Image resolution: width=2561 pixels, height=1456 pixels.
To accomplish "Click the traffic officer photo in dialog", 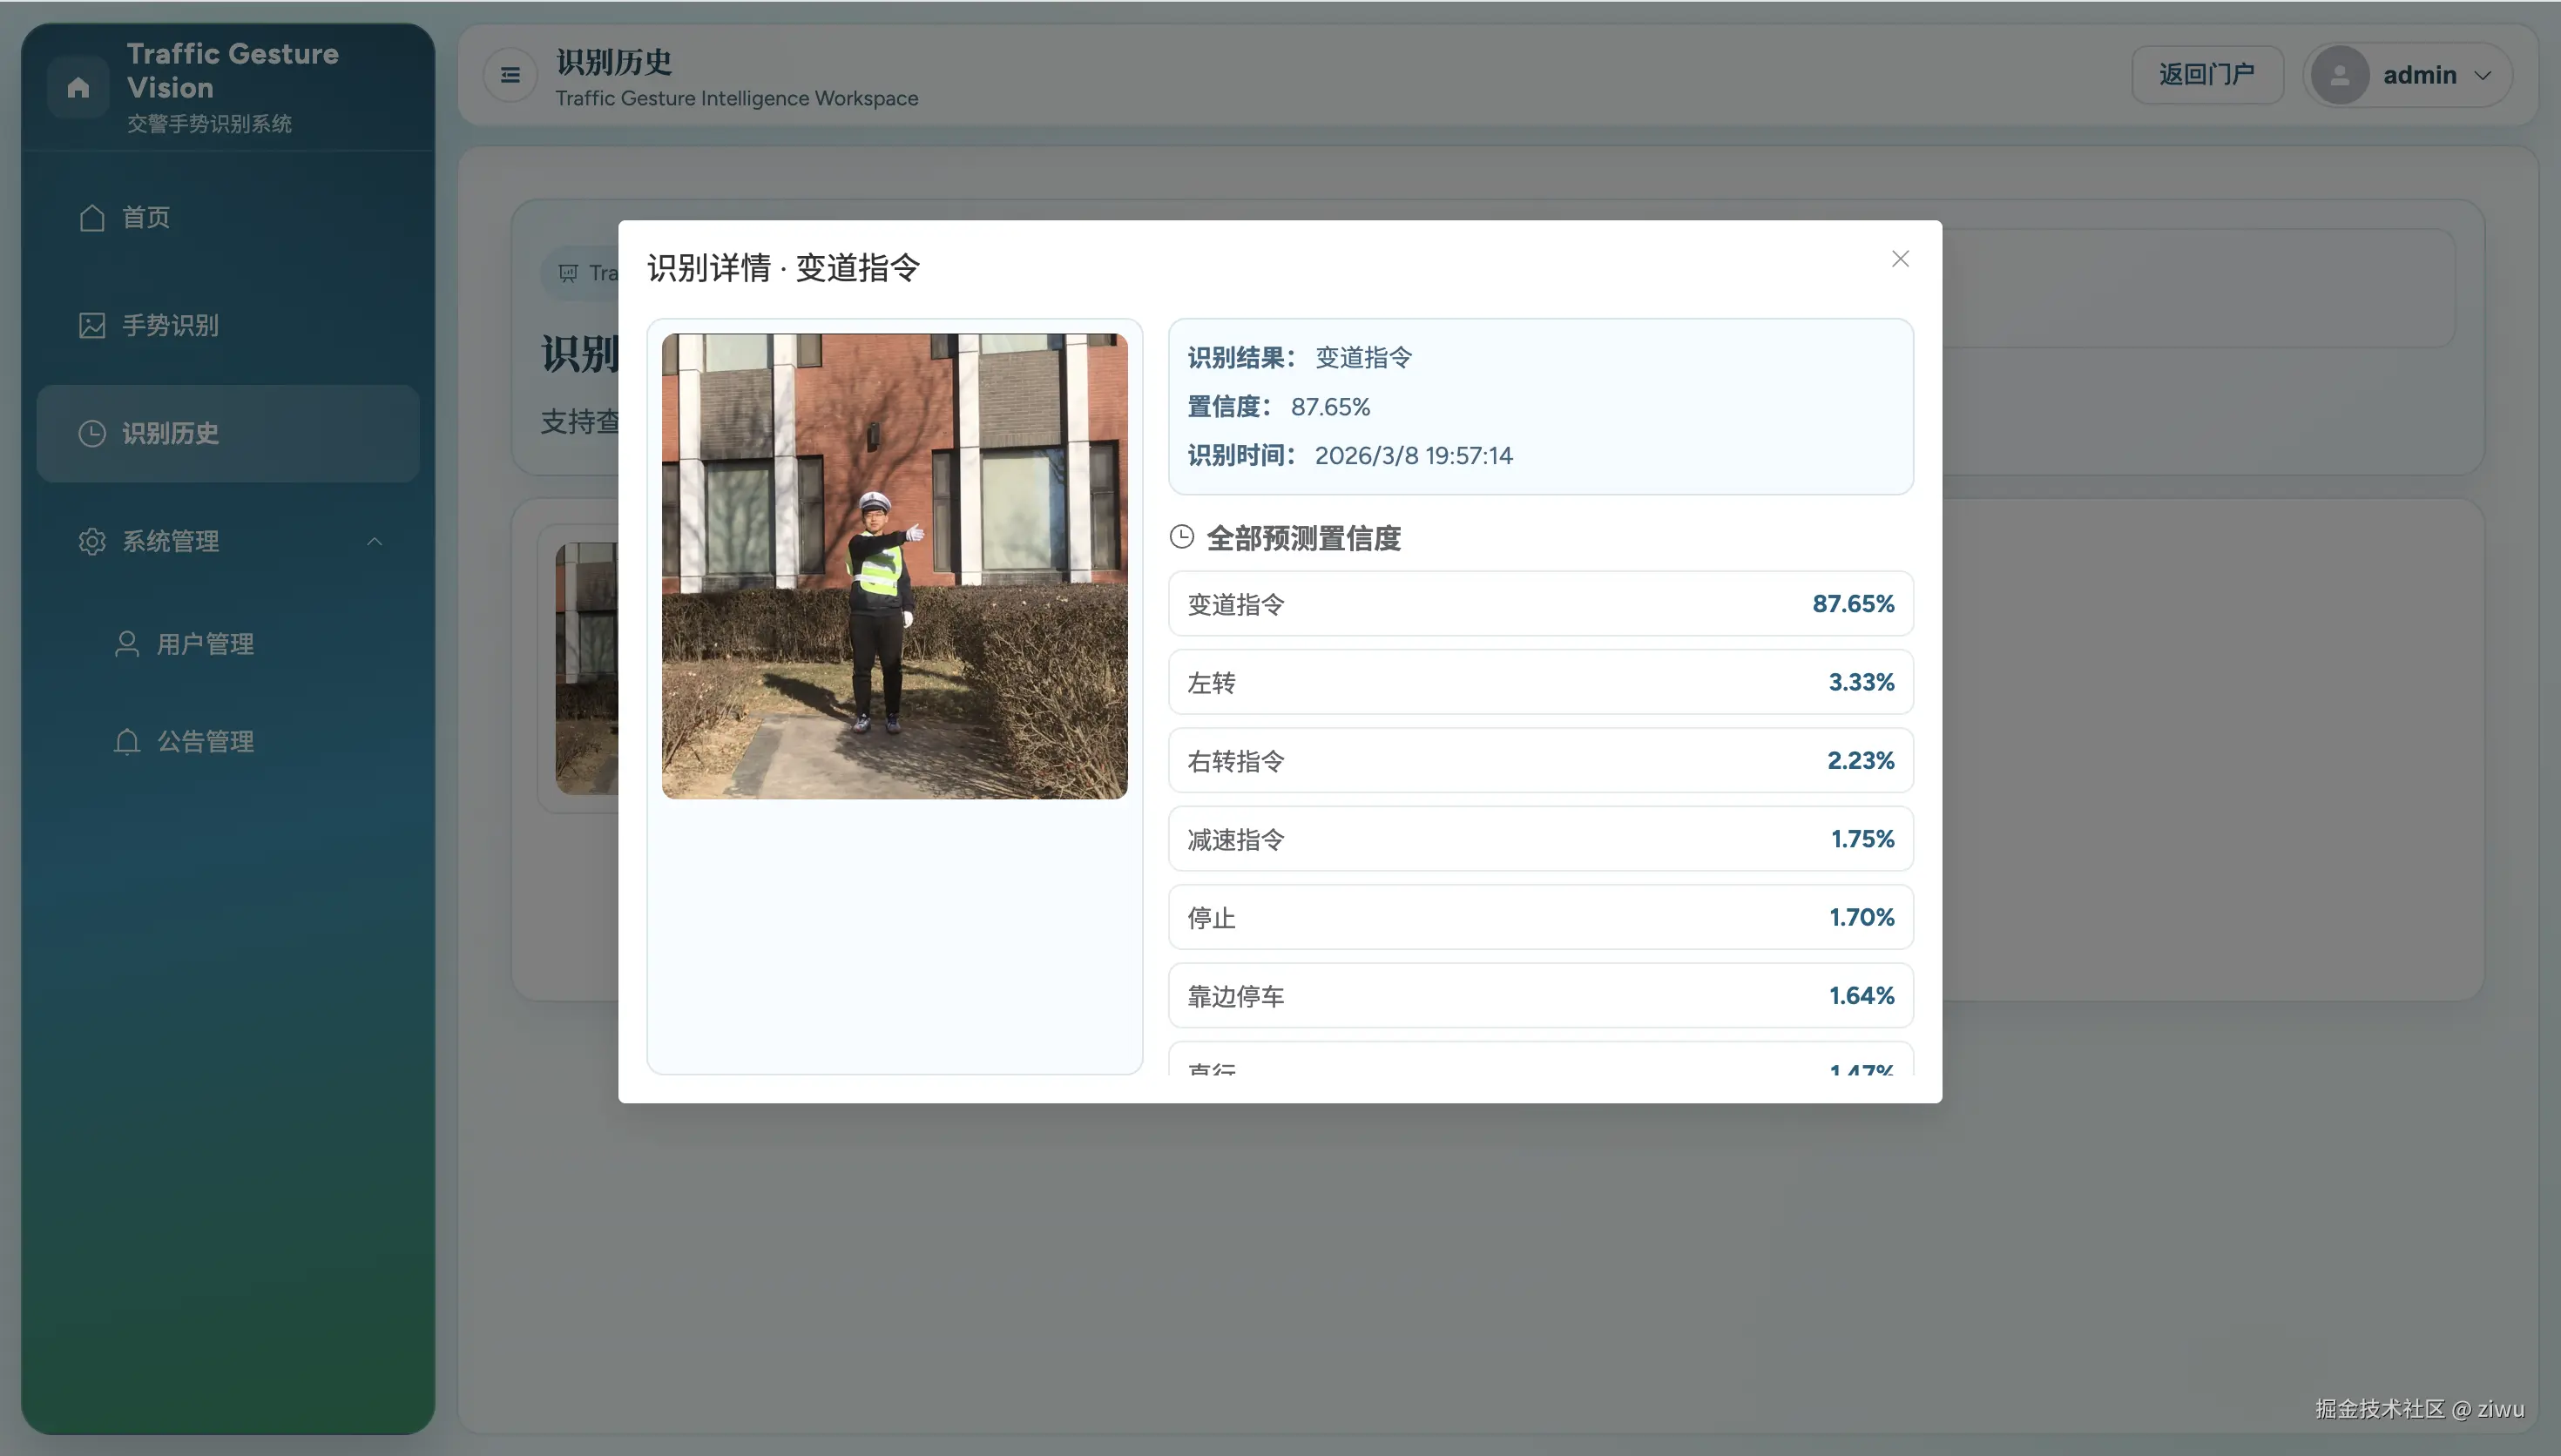I will (894, 566).
